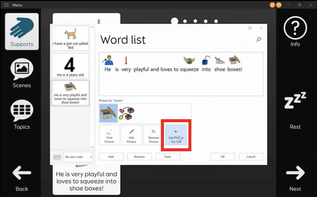Open the Info question mark
The image size is (317, 197).
click(x=295, y=31)
